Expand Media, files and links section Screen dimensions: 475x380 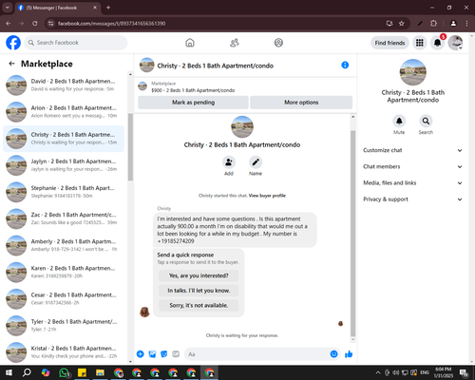coord(412,183)
